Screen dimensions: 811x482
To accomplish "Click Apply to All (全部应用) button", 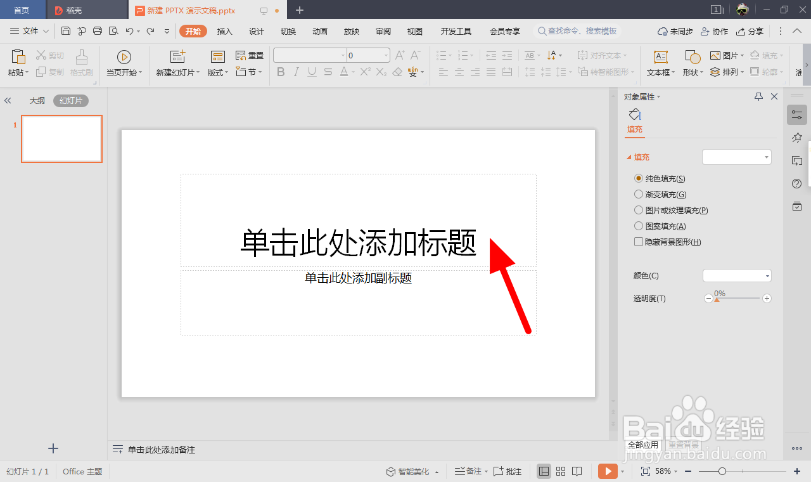I will pyautogui.click(x=643, y=445).
